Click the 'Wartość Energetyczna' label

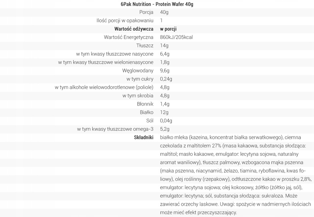click(x=129, y=37)
